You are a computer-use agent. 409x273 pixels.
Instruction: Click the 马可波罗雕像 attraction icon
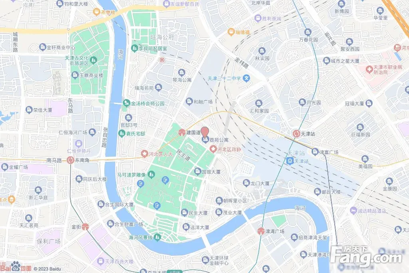pos(151,174)
